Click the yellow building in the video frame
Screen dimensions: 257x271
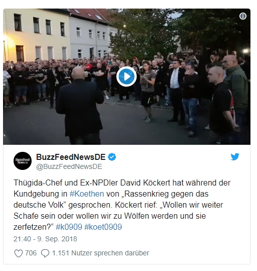(x=37, y=35)
